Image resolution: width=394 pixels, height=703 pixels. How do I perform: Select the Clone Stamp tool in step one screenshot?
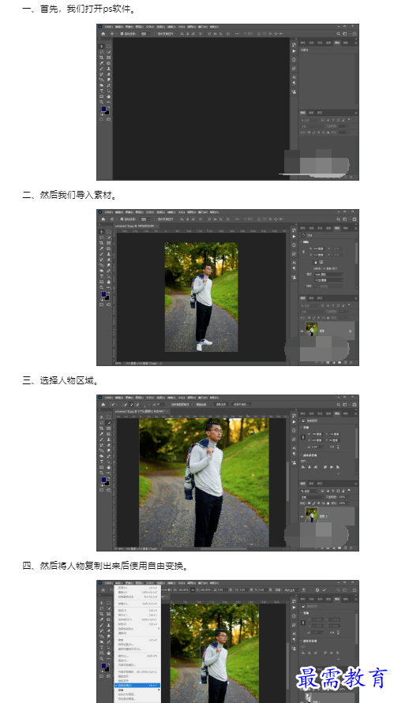[109, 69]
